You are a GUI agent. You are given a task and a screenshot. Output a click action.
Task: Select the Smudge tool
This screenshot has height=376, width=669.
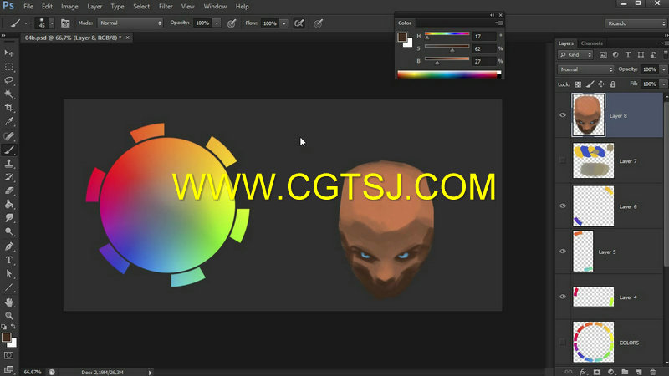coord(9,218)
